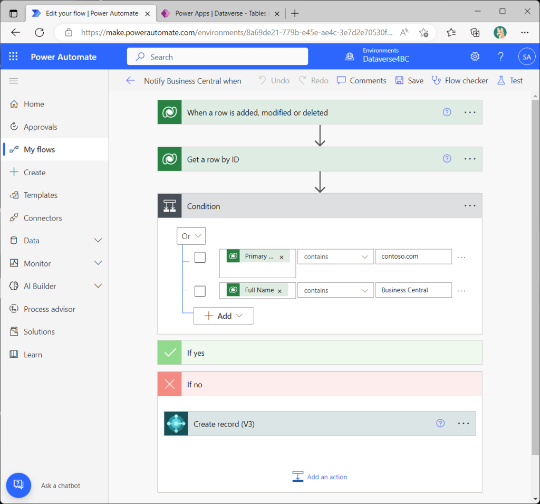The height and width of the screenshot is (504, 540).
Task: Open browser settings and more menu
Action: coord(525,33)
